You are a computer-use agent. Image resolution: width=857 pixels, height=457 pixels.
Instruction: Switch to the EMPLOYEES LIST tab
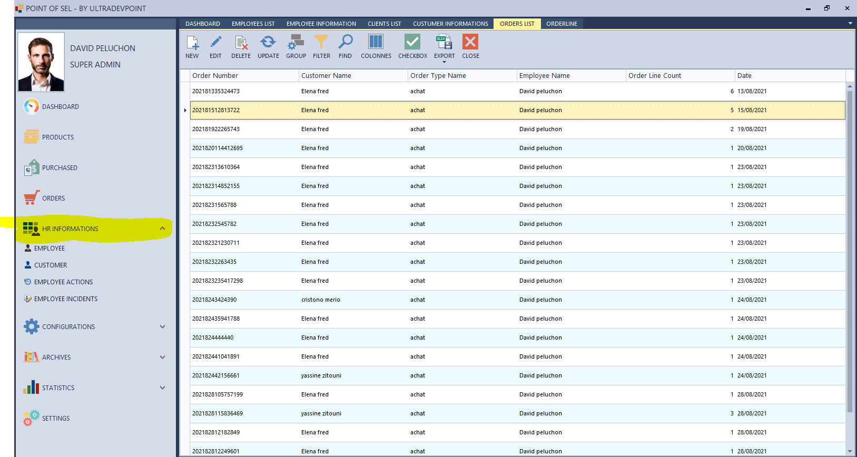point(253,24)
